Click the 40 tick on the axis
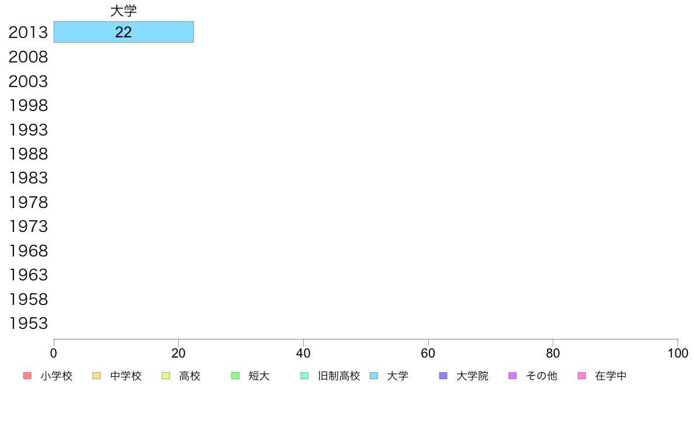 [x=303, y=353]
